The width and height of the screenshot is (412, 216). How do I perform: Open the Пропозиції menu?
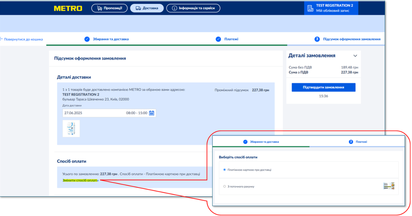pyautogui.click(x=109, y=8)
